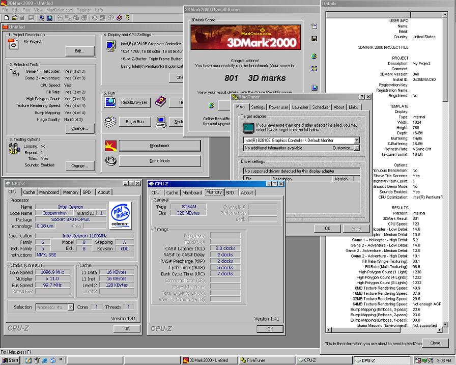Click the ResultBrowser button
Image resolution: width=456 pixels, height=365 pixels.
[x=134, y=102]
